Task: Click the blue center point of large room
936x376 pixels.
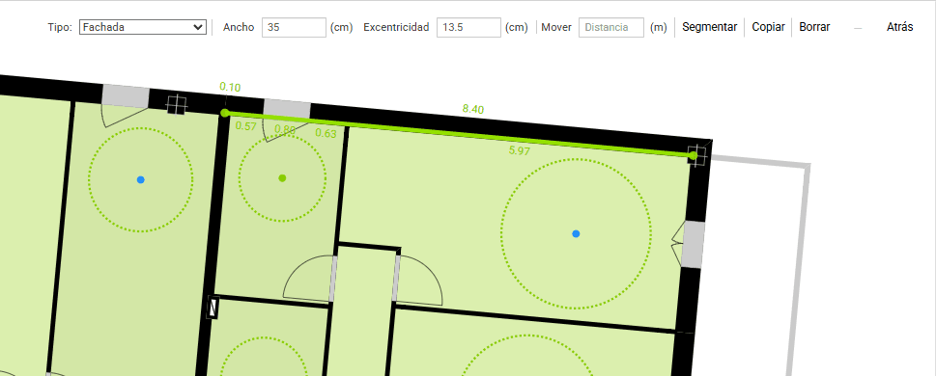Action: [x=576, y=234]
